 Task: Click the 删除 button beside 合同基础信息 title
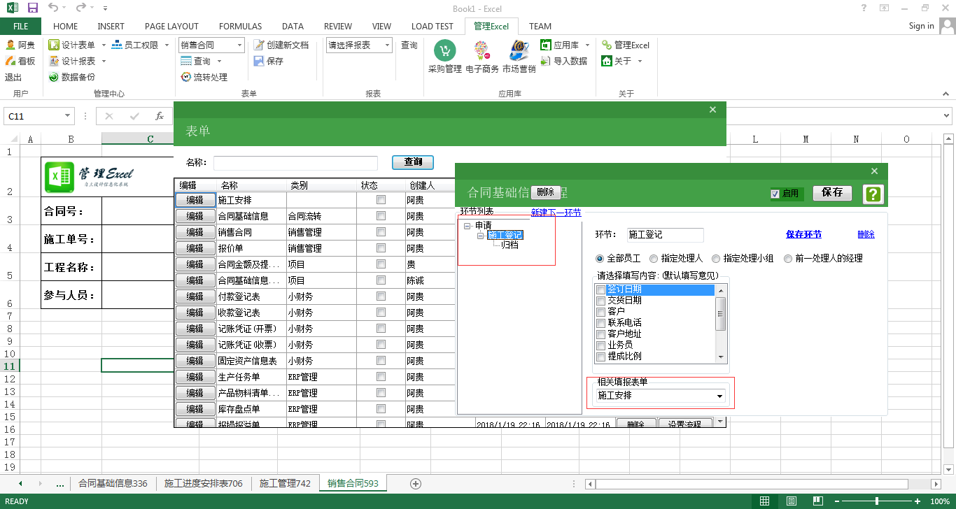pos(545,192)
